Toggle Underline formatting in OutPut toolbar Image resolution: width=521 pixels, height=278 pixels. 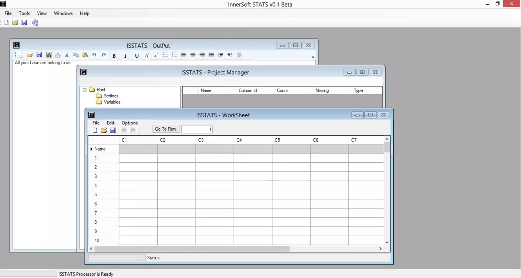[137, 56]
